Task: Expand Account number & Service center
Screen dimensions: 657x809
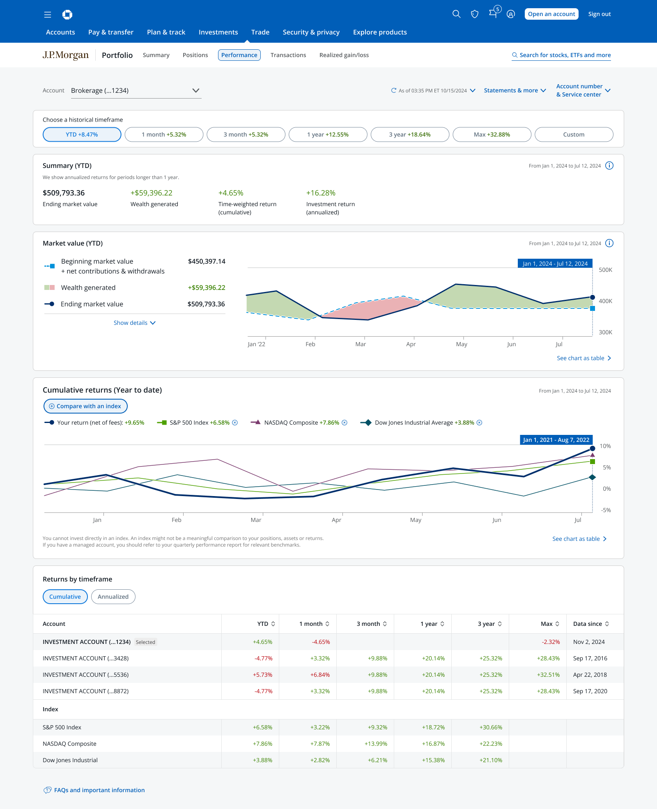Action: [x=583, y=90]
